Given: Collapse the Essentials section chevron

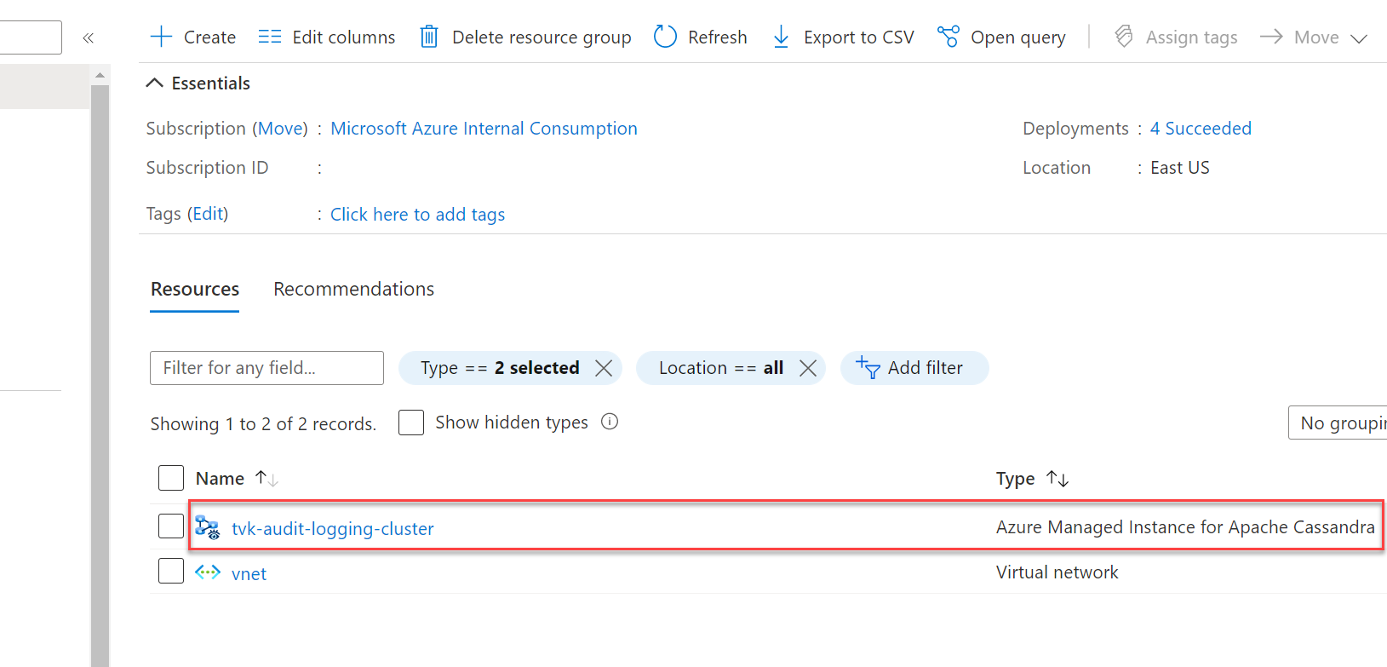Looking at the screenshot, I should [x=154, y=83].
